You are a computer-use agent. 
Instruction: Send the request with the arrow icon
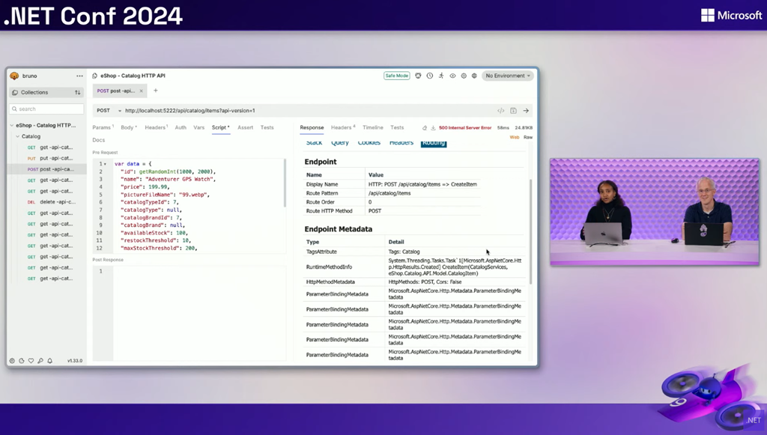526,111
